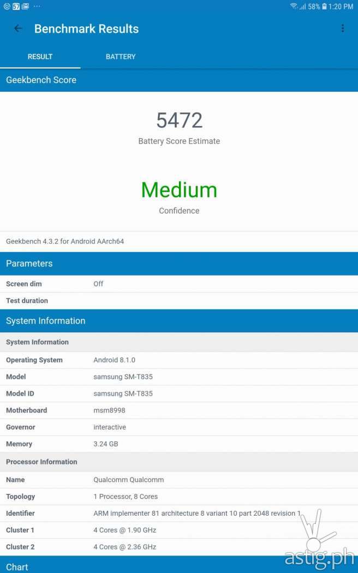Viewport: 358px width, 573px height.
Task: Tap the Medium confidence rating
Action: pos(179,190)
